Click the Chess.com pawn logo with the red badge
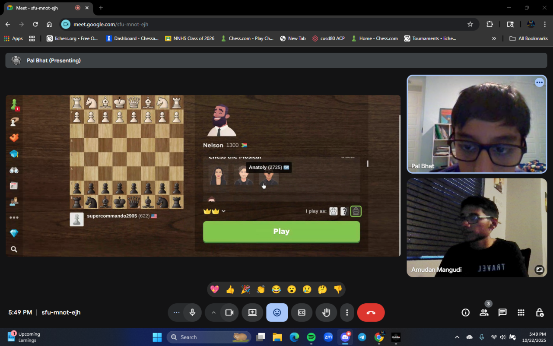The image size is (553, 346). 14,105
